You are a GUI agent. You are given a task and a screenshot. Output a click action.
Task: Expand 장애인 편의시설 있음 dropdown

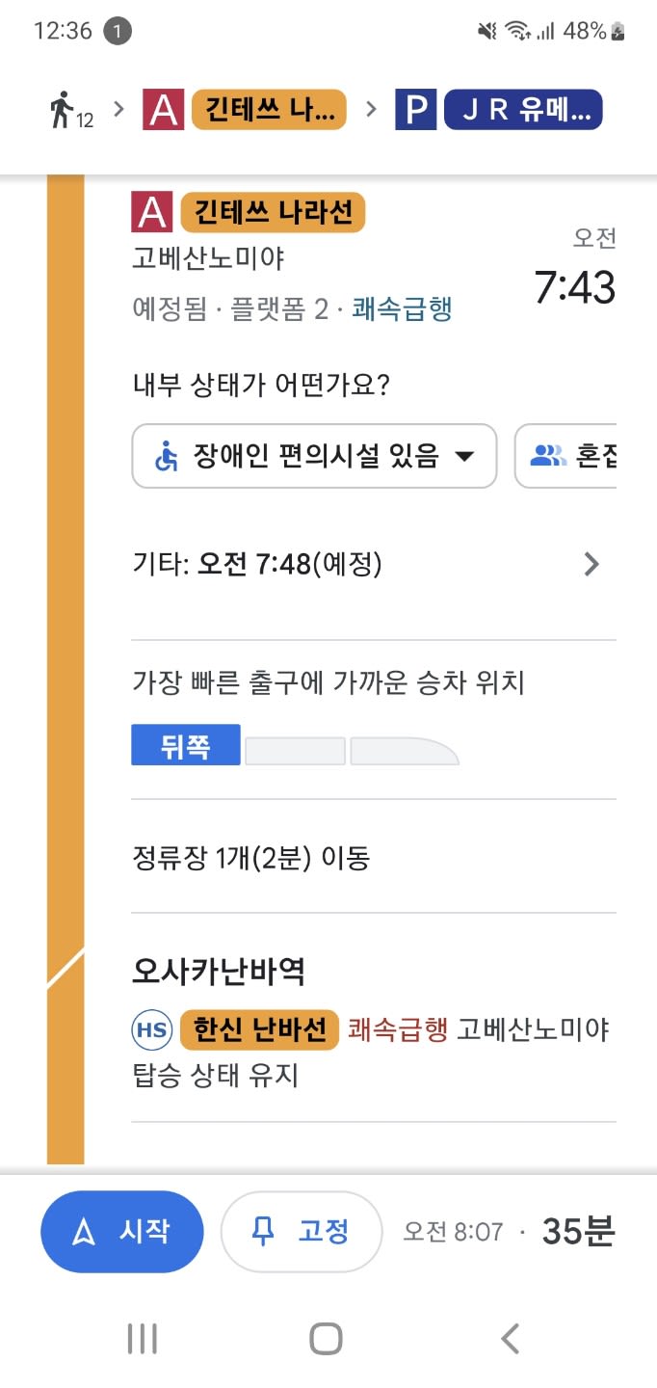point(314,456)
